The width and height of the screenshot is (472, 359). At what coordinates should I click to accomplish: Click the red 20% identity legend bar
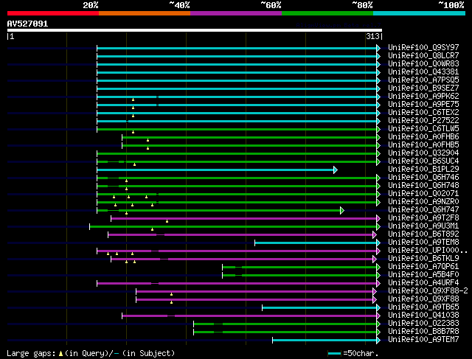(x=53, y=13)
